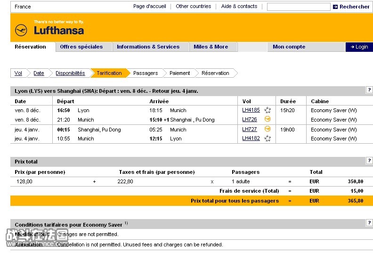Image resolution: width=373 pixels, height=253 pixels.
Task: Click the Lufthansa icon beside LH727
Action: click(268, 129)
